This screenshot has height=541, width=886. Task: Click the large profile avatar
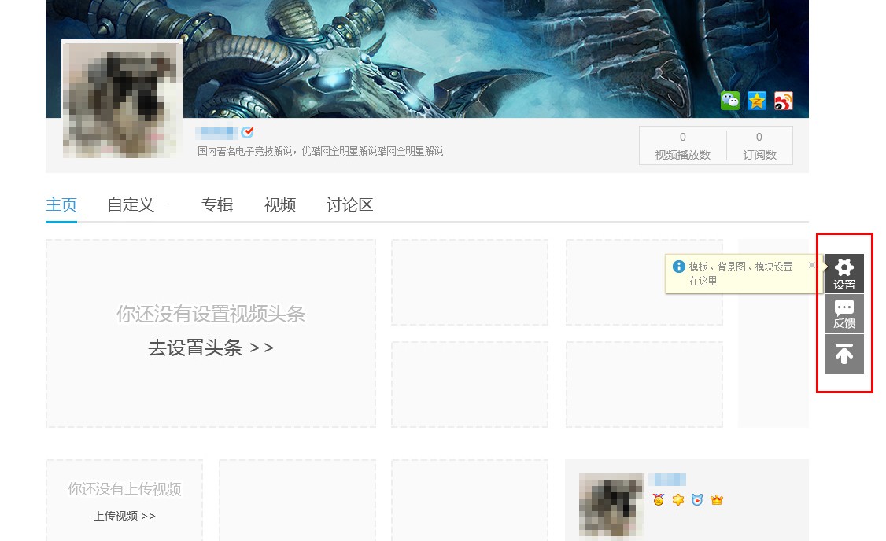(122, 99)
